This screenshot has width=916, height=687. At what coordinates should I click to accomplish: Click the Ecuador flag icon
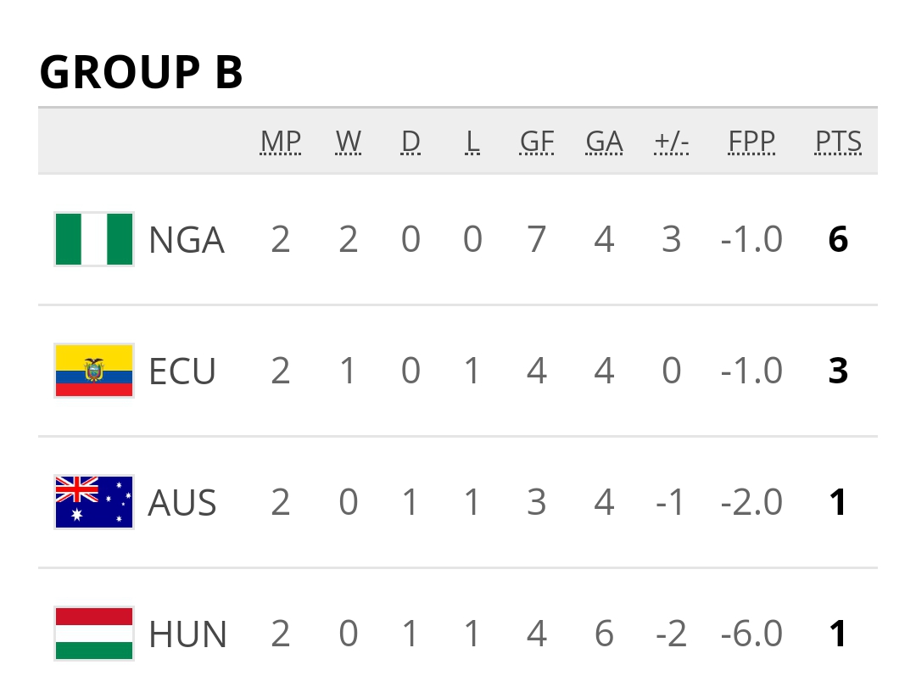click(93, 371)
